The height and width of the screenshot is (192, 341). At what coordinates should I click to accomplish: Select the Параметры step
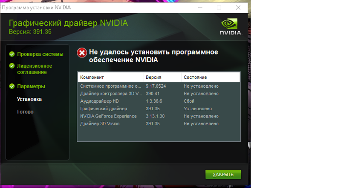(x=31, y=86)
